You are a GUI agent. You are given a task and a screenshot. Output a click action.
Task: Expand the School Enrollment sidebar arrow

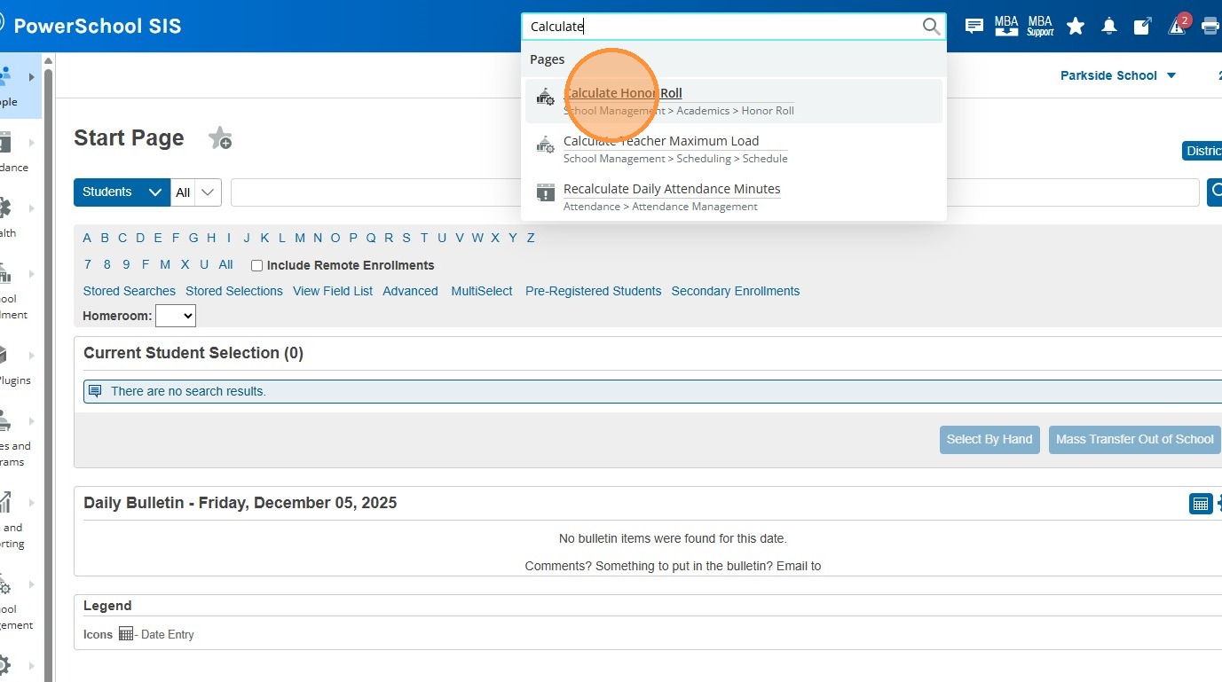32,274
